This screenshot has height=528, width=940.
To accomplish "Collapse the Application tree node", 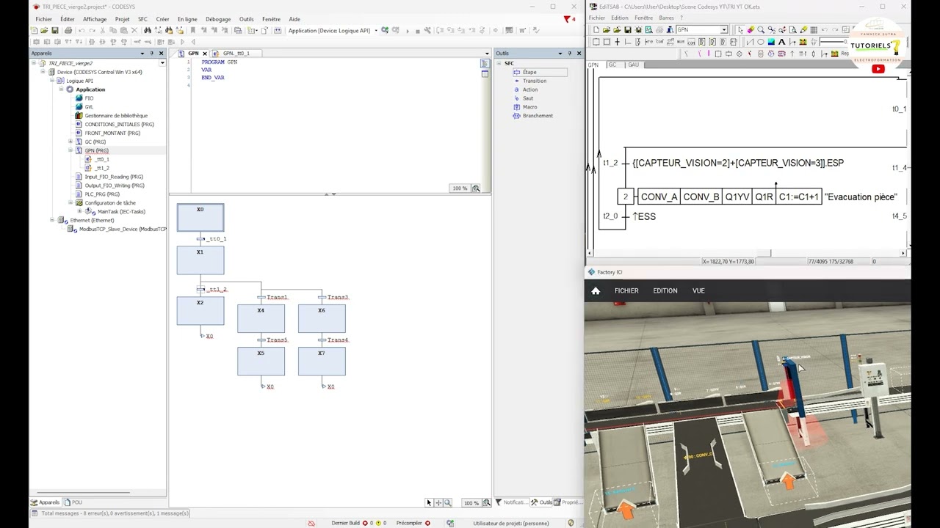I will 62,89.
